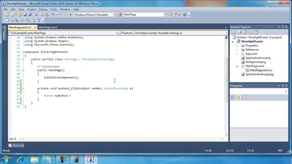Click the third icon on the text editor toolbar

(x=17, y=20)
